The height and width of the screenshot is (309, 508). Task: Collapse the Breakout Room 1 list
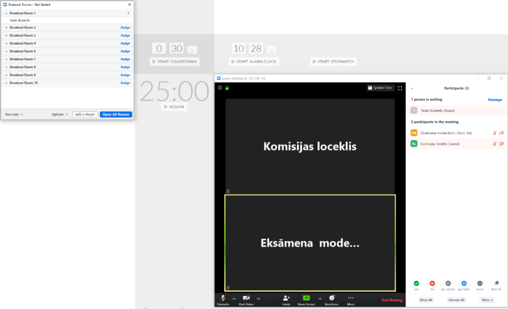(6, 12)
